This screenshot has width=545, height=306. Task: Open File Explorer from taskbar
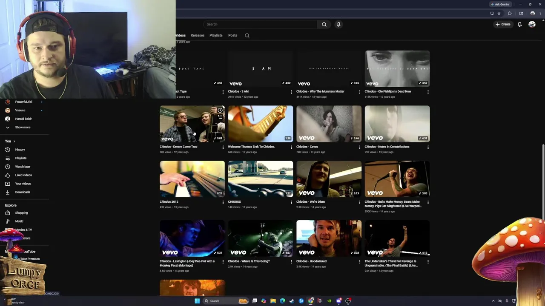pyautogui.click(x=273, y=301)
